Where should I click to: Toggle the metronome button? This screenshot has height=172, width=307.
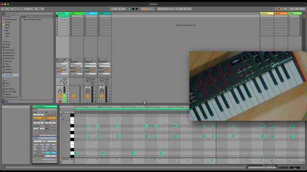pyautogui.click(x=34, y=9)
